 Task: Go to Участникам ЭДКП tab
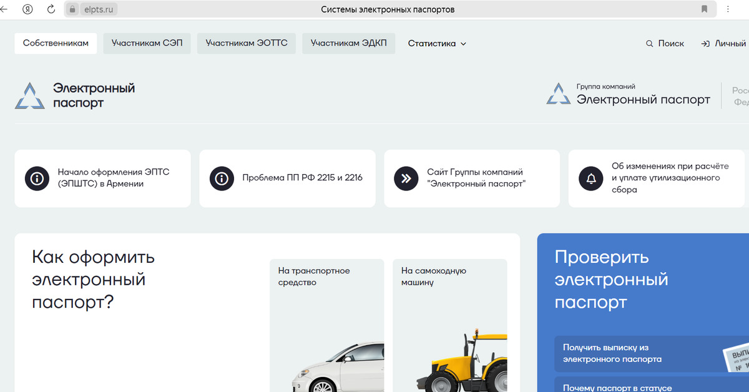pyautogui.click(x=349, y=44)
